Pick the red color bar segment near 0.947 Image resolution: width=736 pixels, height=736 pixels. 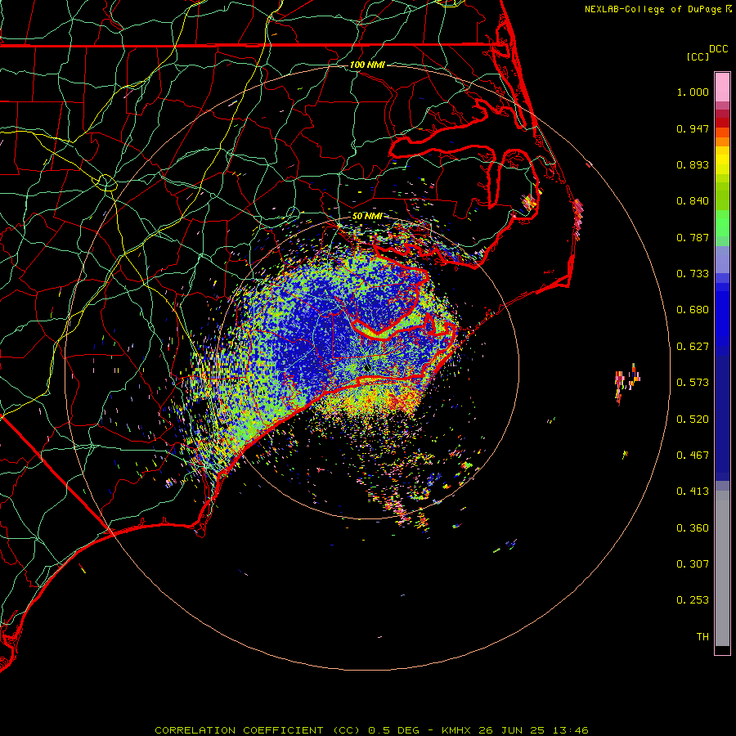(x=722, y=123)
